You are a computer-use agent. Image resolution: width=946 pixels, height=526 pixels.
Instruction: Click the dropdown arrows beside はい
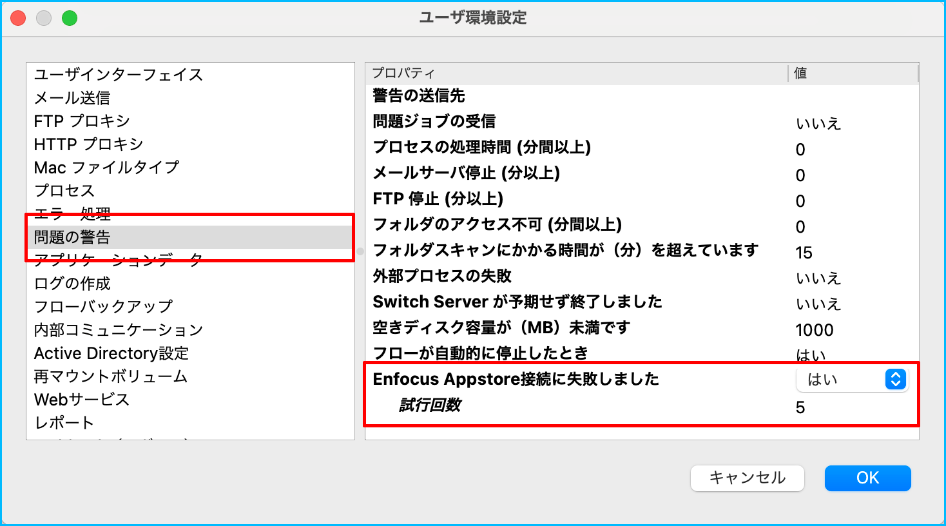(x=896, y=380)
